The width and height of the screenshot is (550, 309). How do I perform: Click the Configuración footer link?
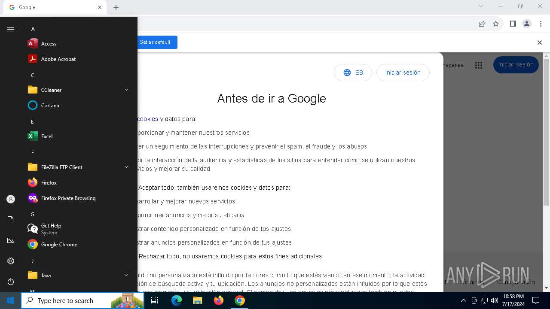(x=516, y=282)
